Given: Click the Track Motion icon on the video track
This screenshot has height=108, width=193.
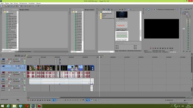Looking at the screenshot, I should [x=14, y=66].
